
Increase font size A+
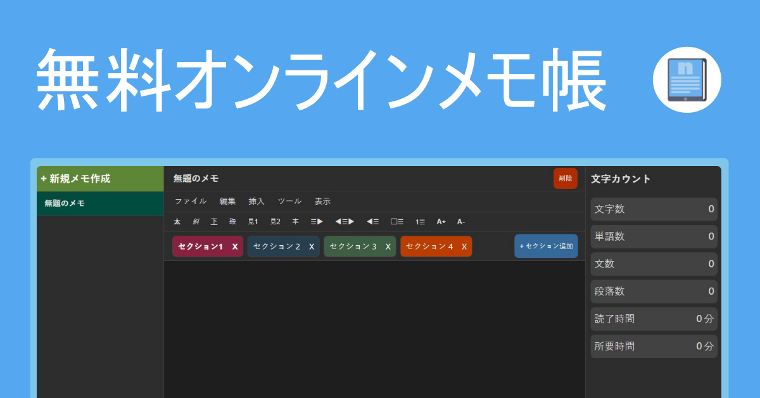441,222
